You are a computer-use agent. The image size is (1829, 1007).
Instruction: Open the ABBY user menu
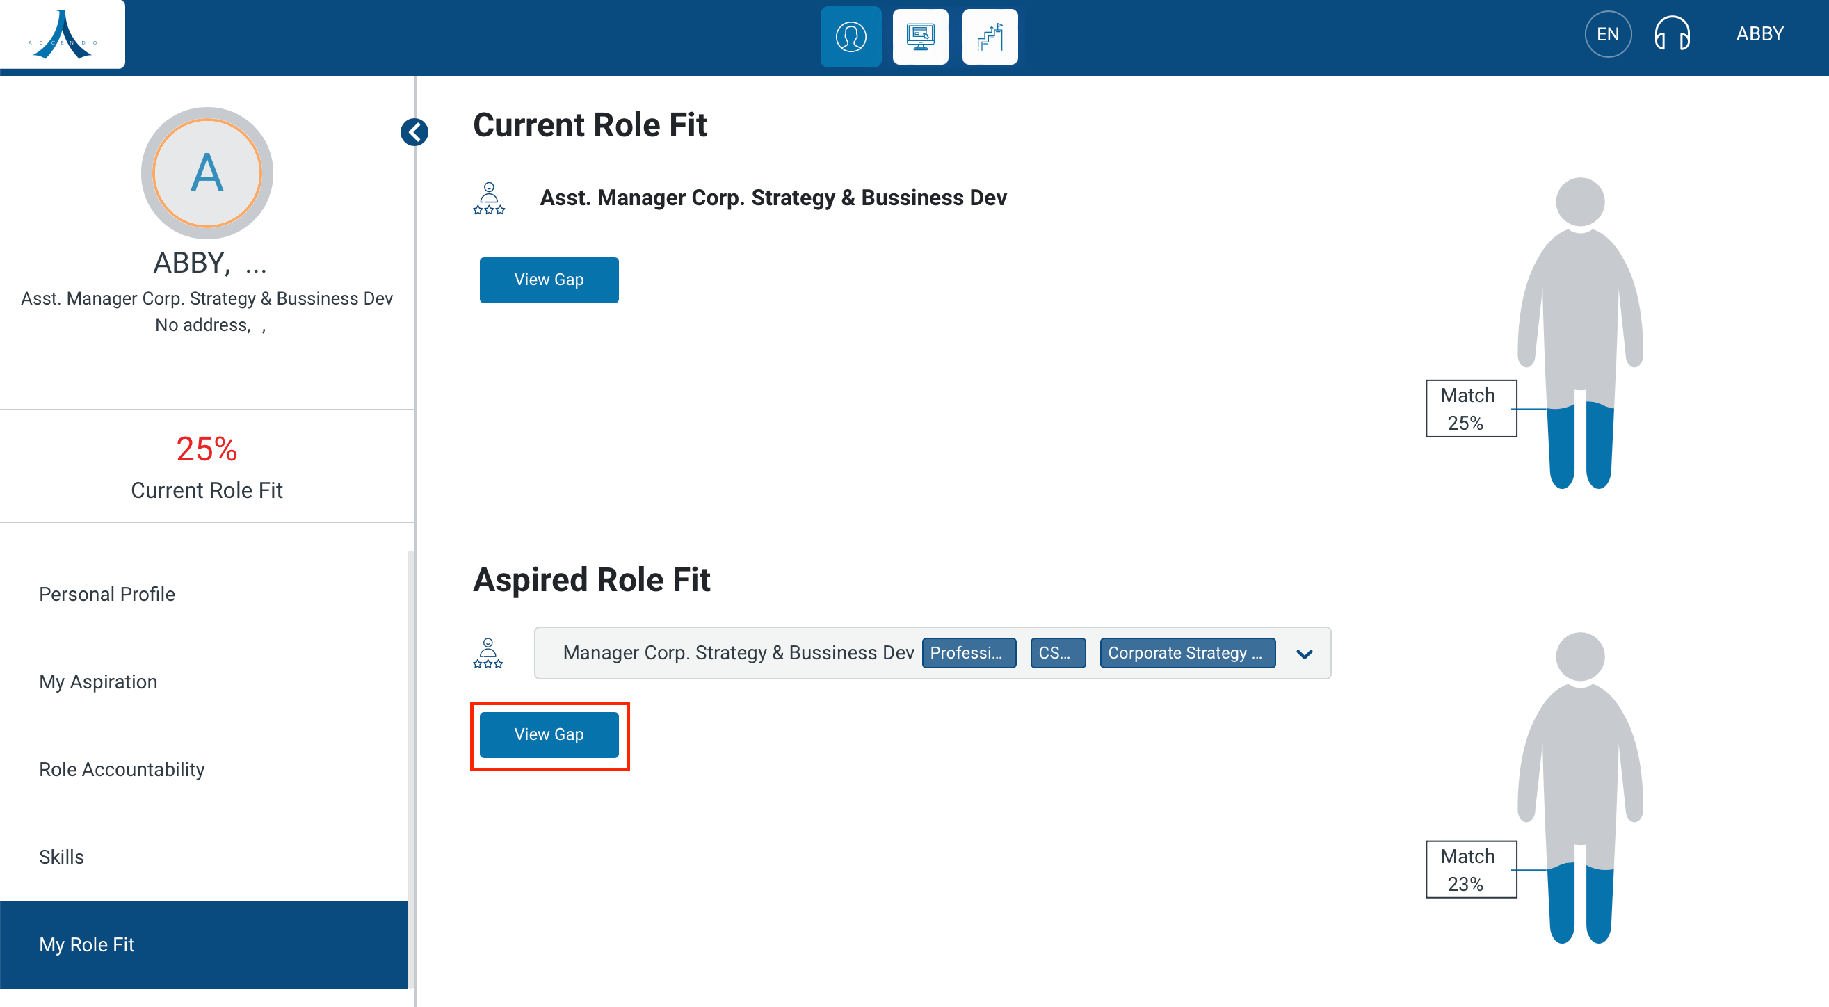pyautogui.click(x=1759, y=34)
